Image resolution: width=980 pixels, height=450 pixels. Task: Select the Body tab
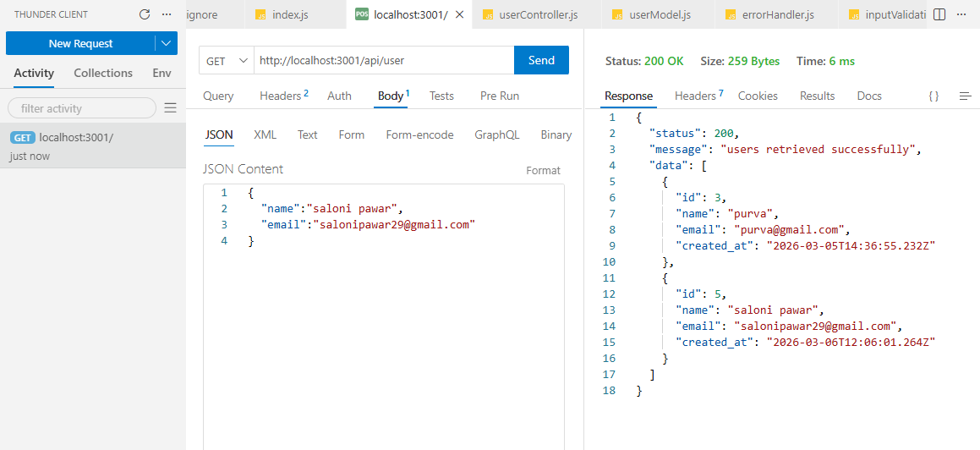[393, 96]
